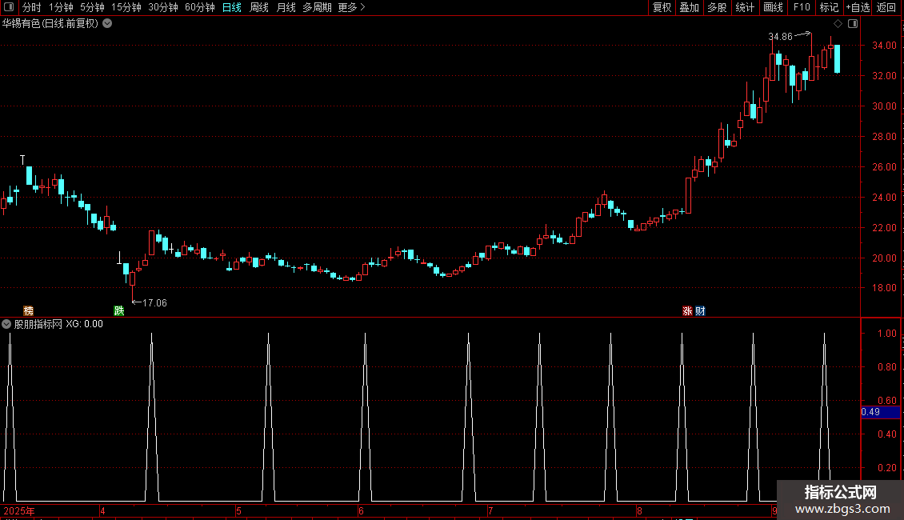The image size is (904, 520).
Task: Click month 6 on the time axis
Action: [x=361, y=510]
